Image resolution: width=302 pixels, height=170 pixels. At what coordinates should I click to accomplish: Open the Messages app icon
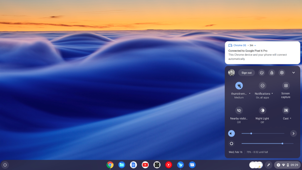point(192,165)
